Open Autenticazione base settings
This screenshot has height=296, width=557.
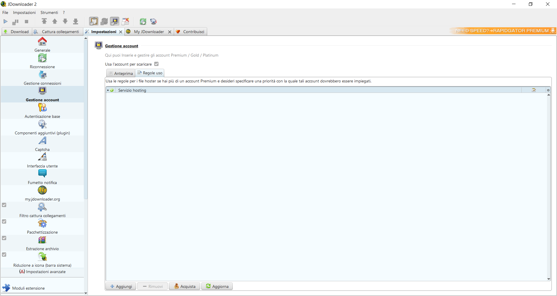[x=42, y=111]
